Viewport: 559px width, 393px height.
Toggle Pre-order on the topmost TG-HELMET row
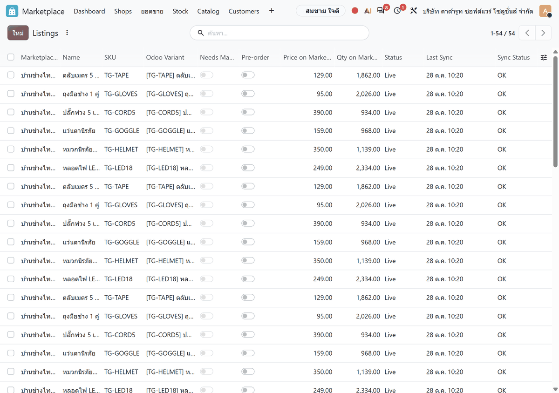click(248, 149)
